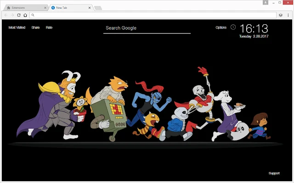Switch to the Extensions tab
The height and width of the screenshot is (183, 294).
point(26,8)
